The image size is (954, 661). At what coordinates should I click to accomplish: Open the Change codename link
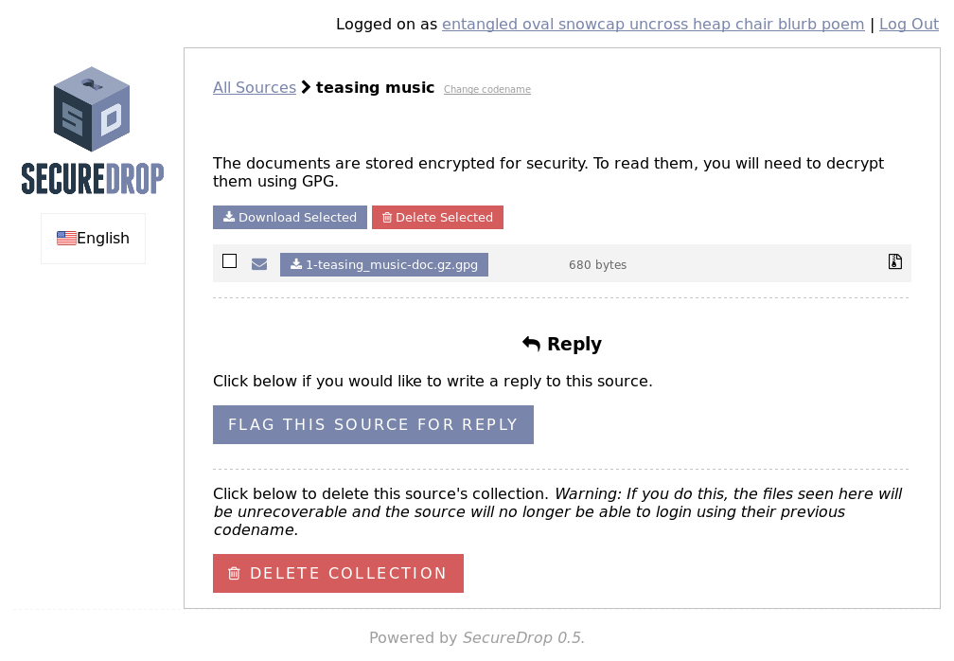click(487, 89)
